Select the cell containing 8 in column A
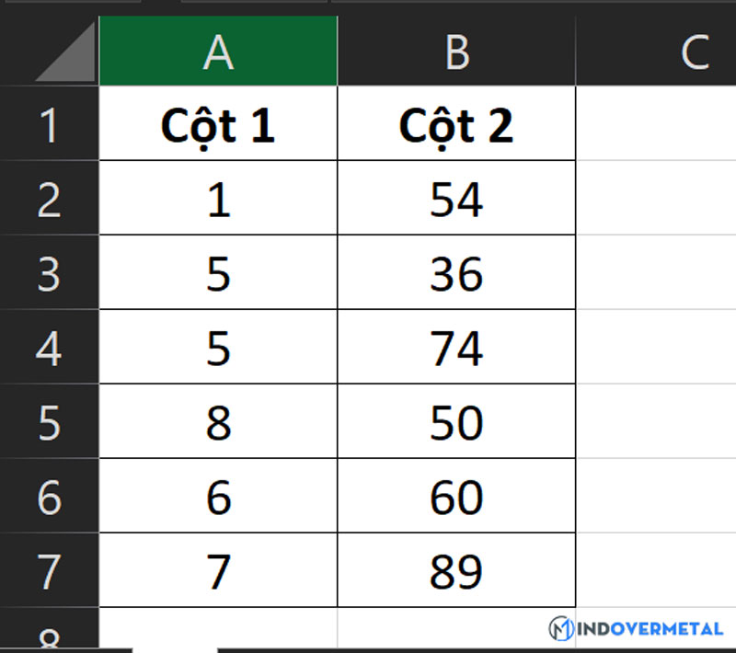The image size is (736, 653). pyautogui.click(x=218, y=423)
